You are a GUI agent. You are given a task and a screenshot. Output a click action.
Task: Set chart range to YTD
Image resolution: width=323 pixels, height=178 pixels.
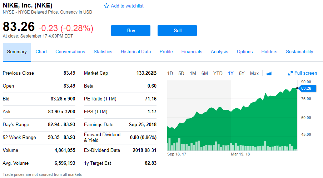coord(218,73)
